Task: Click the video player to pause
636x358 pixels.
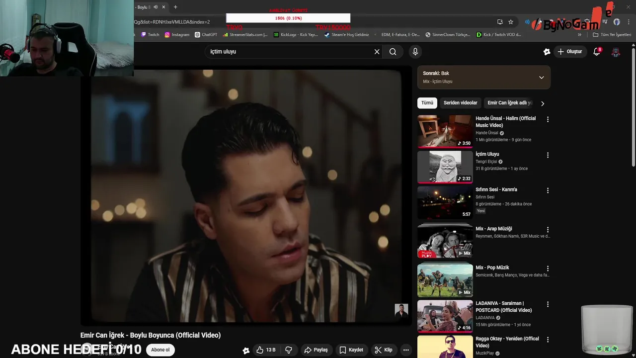Action: click(246, 196)
